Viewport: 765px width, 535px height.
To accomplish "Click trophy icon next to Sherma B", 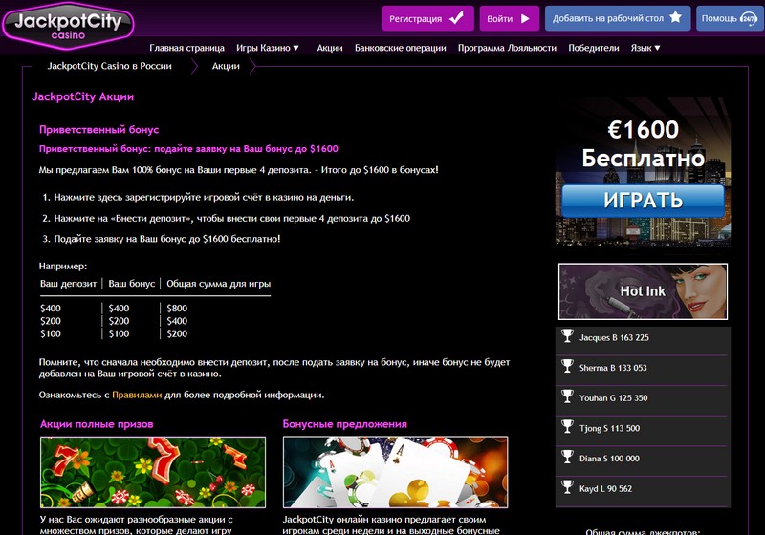I will tap(567, 366).
